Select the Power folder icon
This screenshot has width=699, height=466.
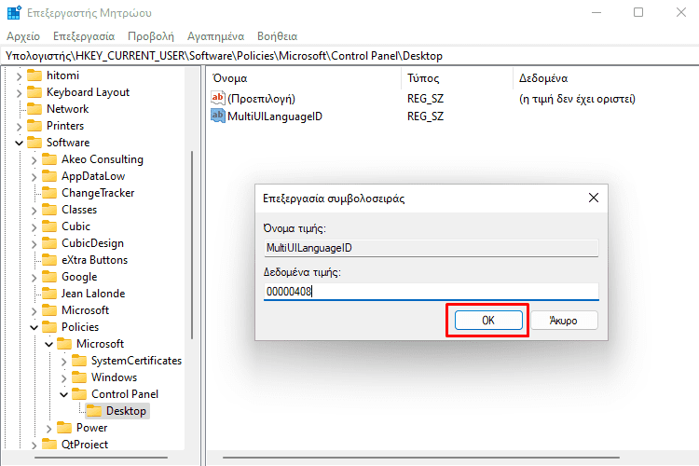tap(64, 428)
